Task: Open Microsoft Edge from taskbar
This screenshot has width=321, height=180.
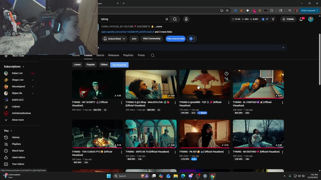Action: point(183,176)
